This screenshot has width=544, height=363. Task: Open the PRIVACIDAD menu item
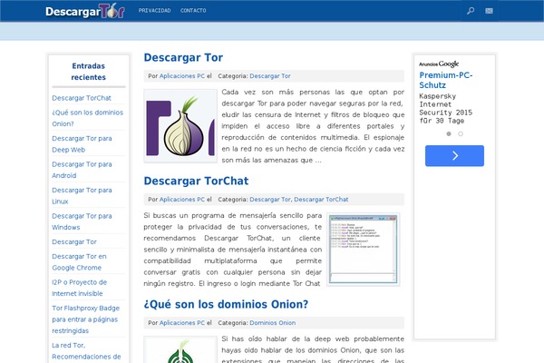point(154,11)
